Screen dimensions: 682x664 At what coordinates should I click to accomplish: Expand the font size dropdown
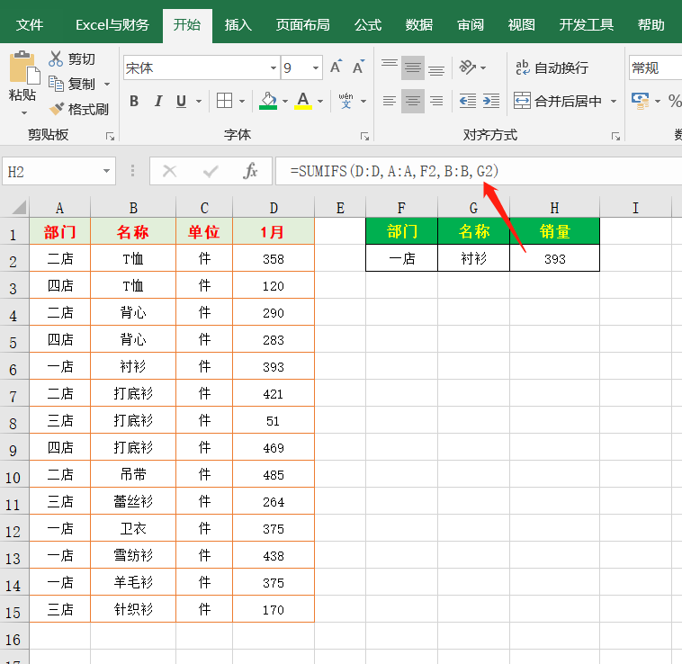[x=316, y=68]
